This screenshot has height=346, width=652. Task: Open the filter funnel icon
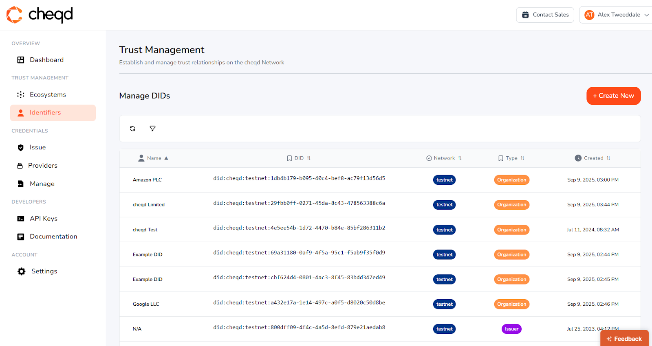click(x=152, y=129)
